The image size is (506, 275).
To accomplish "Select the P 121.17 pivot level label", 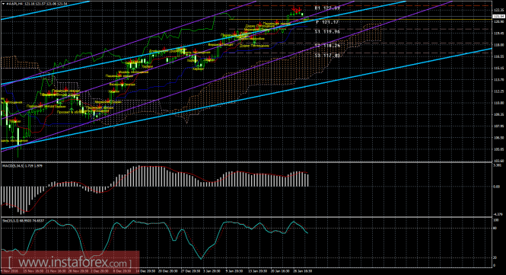I will (x=327, y=22).
